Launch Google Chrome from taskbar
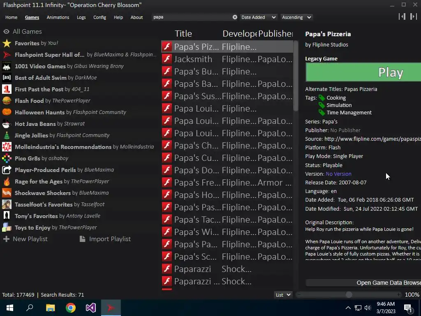The height and width of the screenshot is (316, 421). [71, 308]
